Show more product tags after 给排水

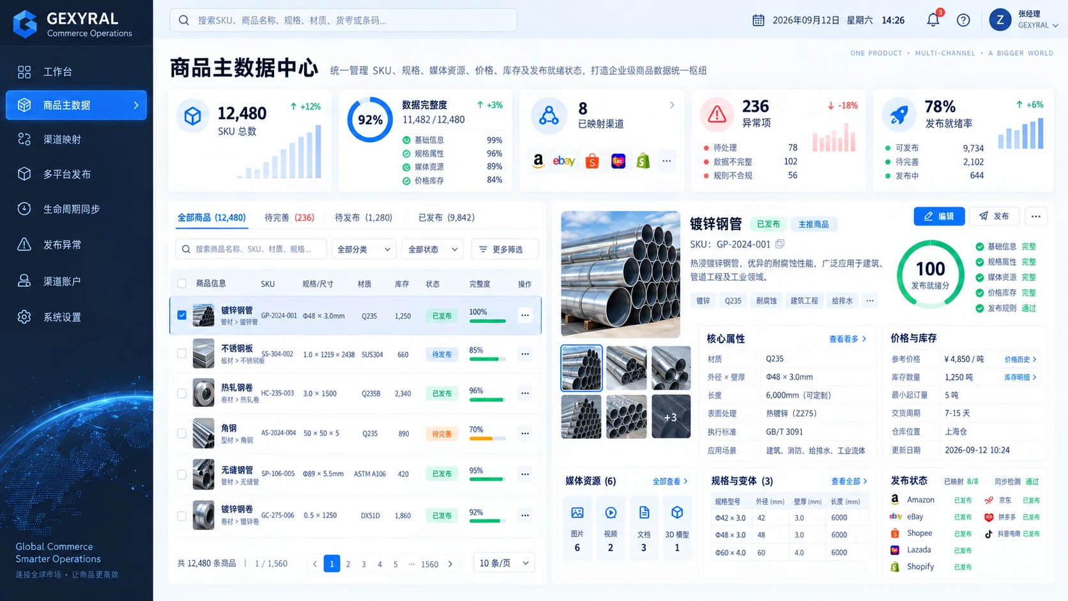(870, 301)
